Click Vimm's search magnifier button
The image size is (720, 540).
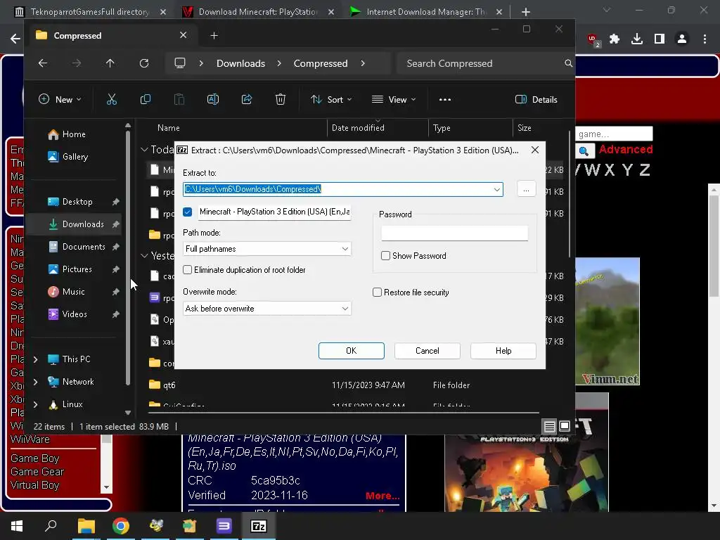(585, 150)
